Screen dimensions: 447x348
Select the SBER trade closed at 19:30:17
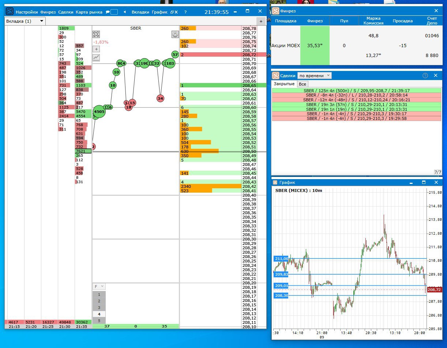click(357, 114)
